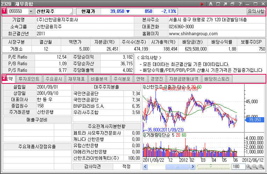Click the 아메리카신한은행 affiliate row
The width and height of the screenshot is (267, 174).
click(x=107, y=152)
